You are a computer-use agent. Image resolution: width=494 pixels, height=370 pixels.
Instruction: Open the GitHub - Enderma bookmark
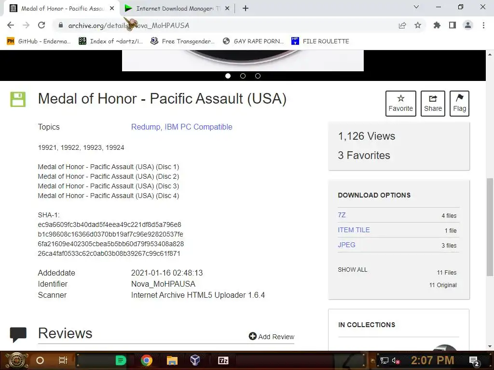pos(39,41)
